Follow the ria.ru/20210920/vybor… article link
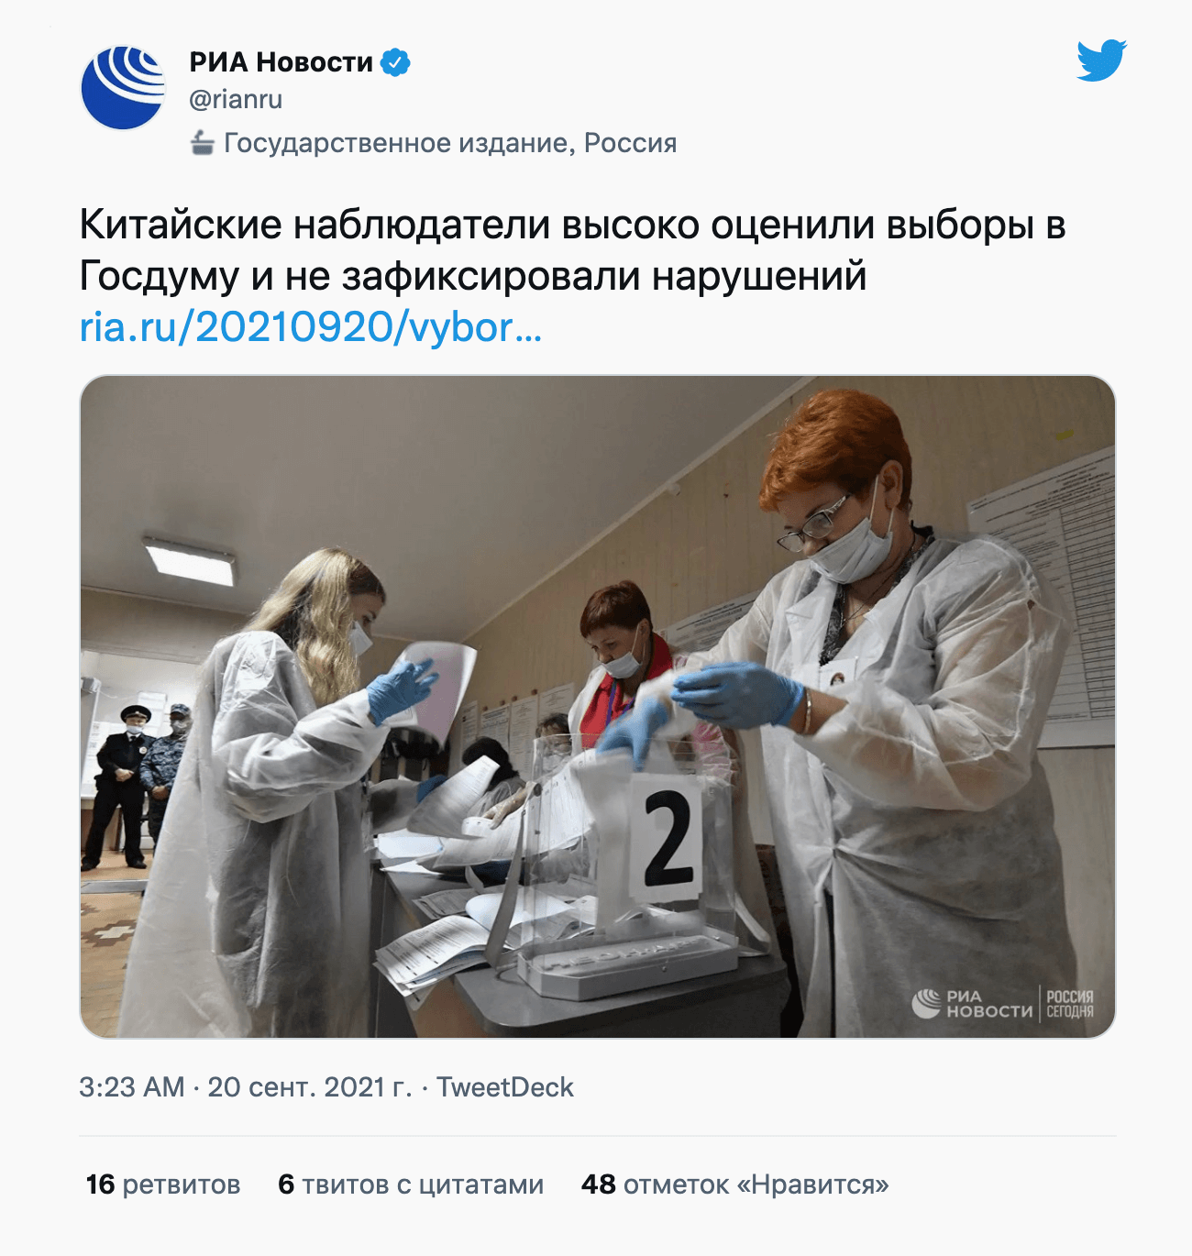This screenshot has height=1256, width=1192. (x=311, y=327)
